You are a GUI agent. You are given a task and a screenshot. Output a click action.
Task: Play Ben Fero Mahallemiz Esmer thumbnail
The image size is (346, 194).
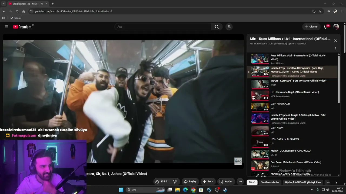tap(260, 165)
